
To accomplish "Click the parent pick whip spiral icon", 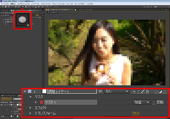I will pyautogui.click(x=100, y=91).
